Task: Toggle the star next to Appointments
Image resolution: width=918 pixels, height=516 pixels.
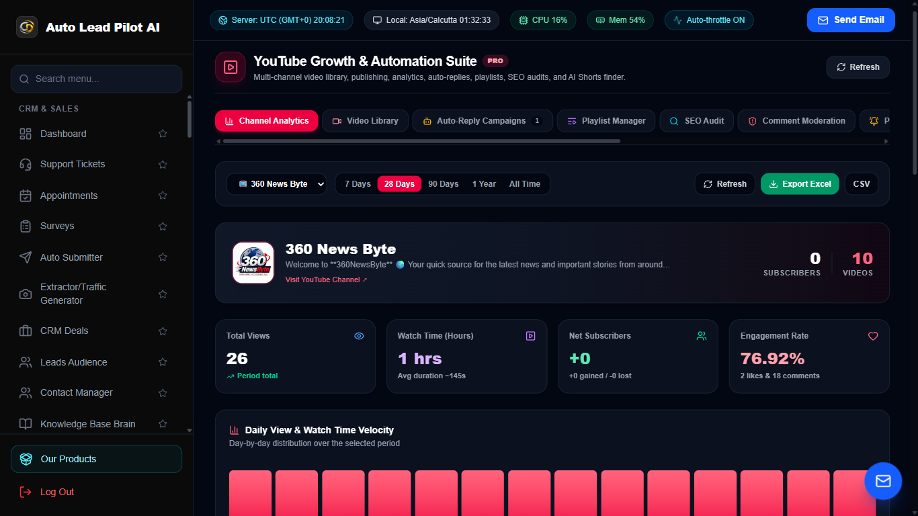Action: [163, 196]
